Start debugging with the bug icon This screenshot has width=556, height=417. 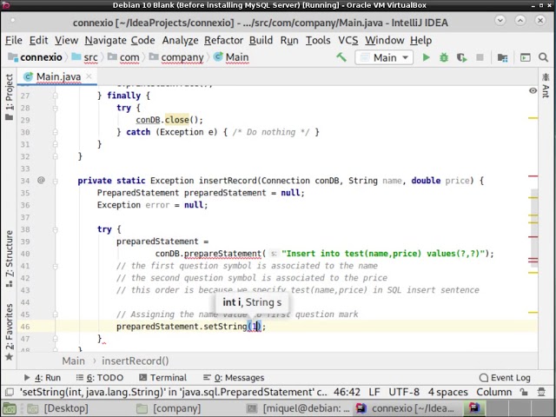point(444,57)
